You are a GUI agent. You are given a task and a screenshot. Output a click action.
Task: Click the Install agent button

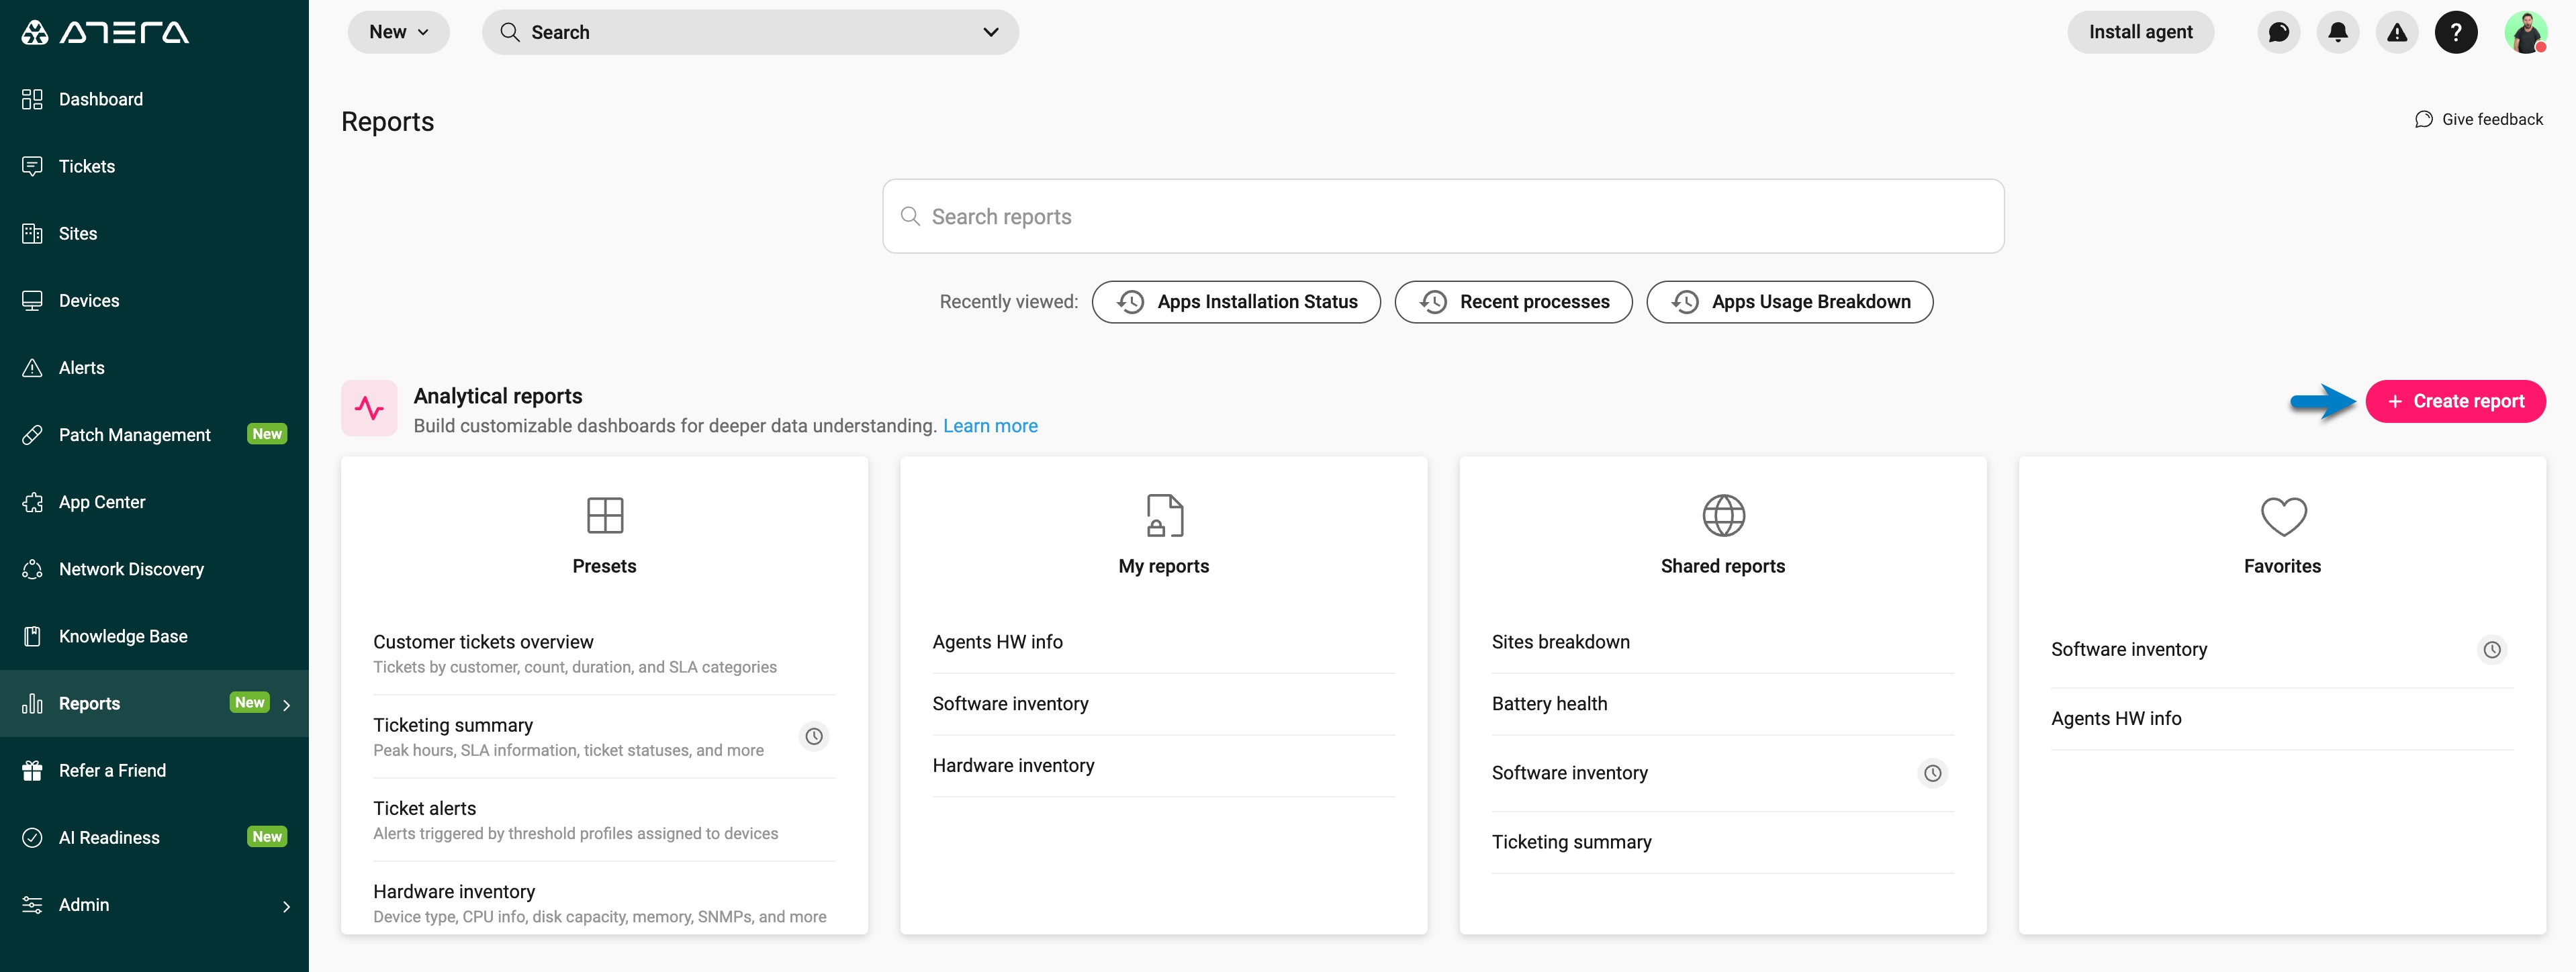(x=2140, y=32)
